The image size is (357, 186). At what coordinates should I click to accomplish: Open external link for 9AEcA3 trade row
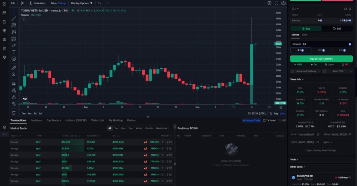pyautogui.click(x=170, y=142)
